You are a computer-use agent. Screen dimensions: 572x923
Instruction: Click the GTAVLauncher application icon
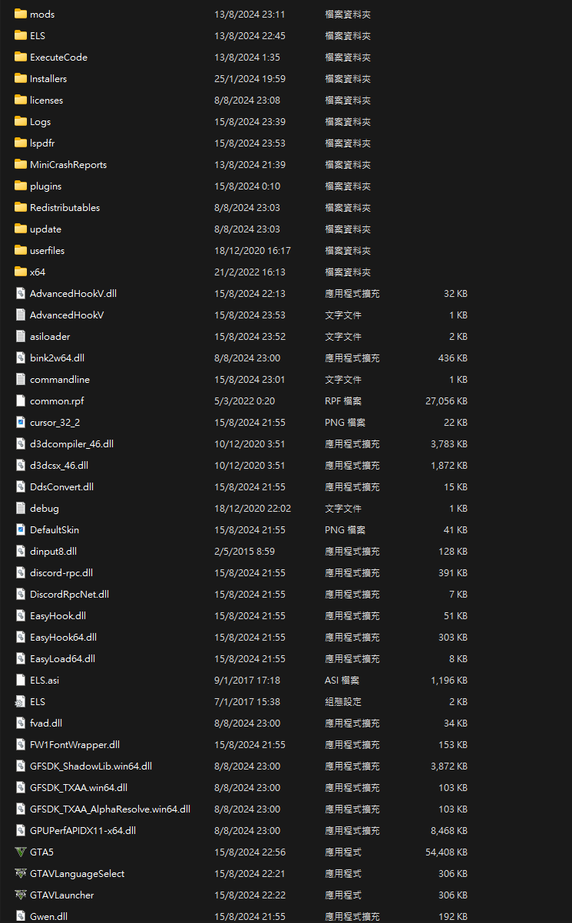[21, 895]
